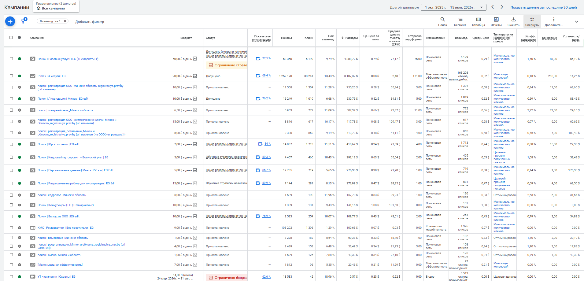Screen dimensions: 584x281
Task: Open campaign Поиск | Разовые услуги | EG (+Ремаркетинг)
Action: pyautogui.click(x=68, y=59)
